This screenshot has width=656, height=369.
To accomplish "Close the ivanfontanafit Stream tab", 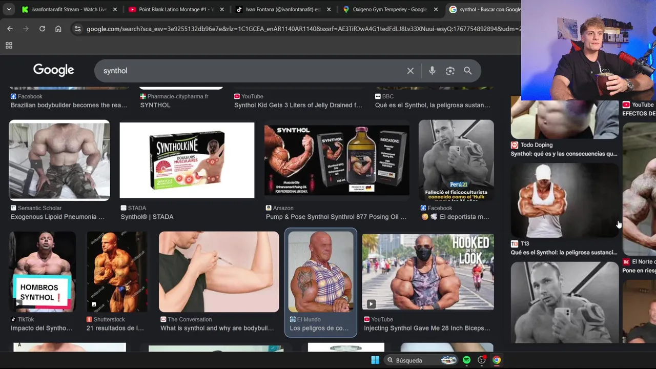I will (x=115, y=9).
